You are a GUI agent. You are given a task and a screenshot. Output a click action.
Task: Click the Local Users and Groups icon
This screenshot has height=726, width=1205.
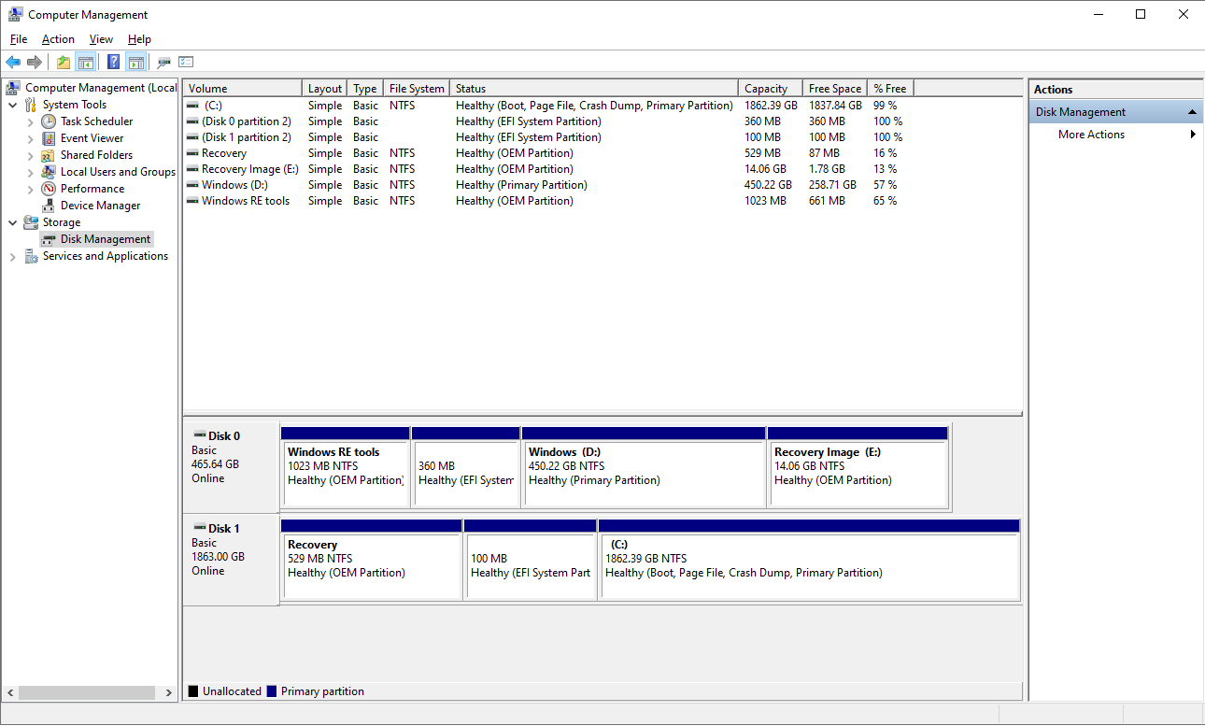[49, 172]
